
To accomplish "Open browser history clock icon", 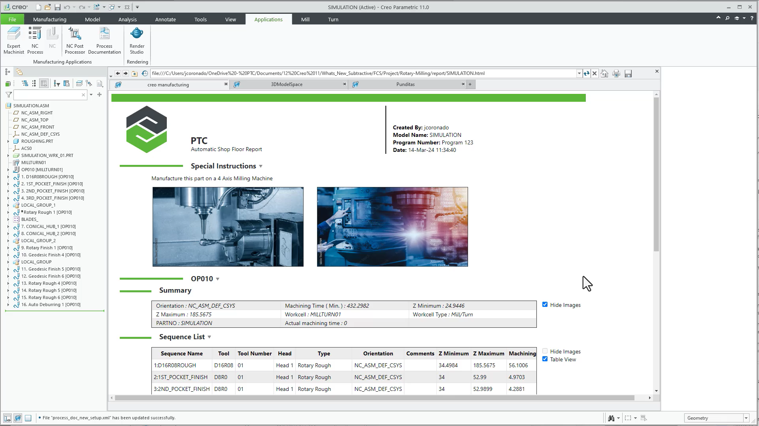I will (145, 73).
